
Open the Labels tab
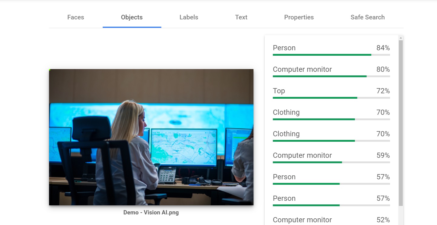pyautogui.click(x=189, y=17)
